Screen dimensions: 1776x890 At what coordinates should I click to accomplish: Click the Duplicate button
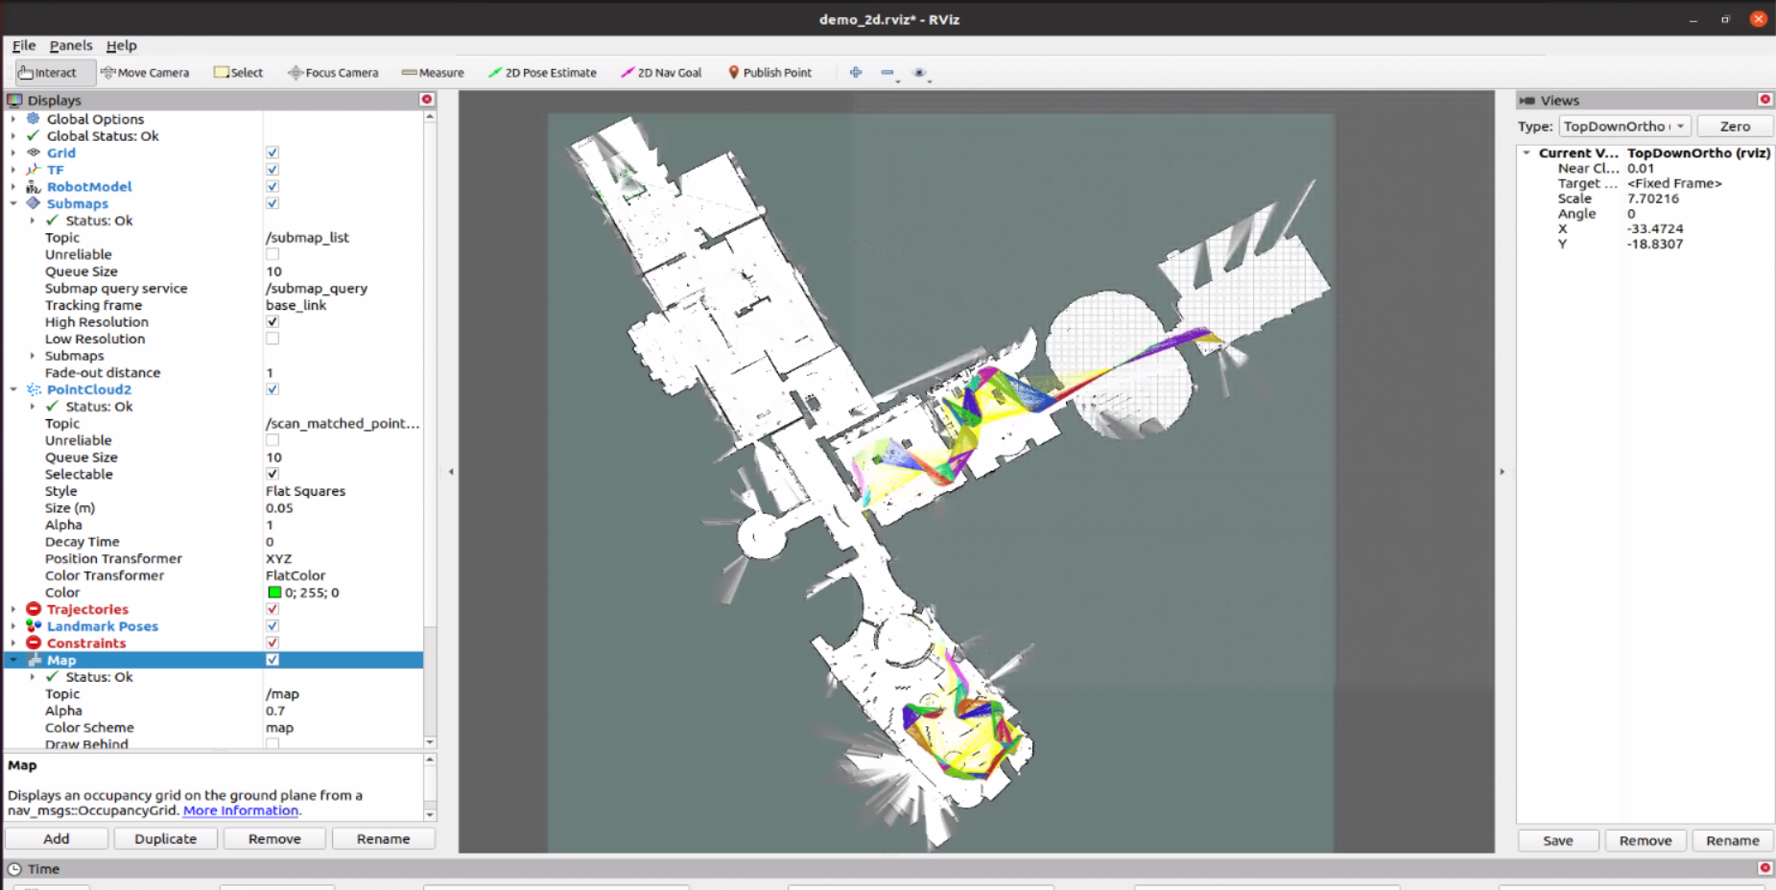tap(165, 839)
